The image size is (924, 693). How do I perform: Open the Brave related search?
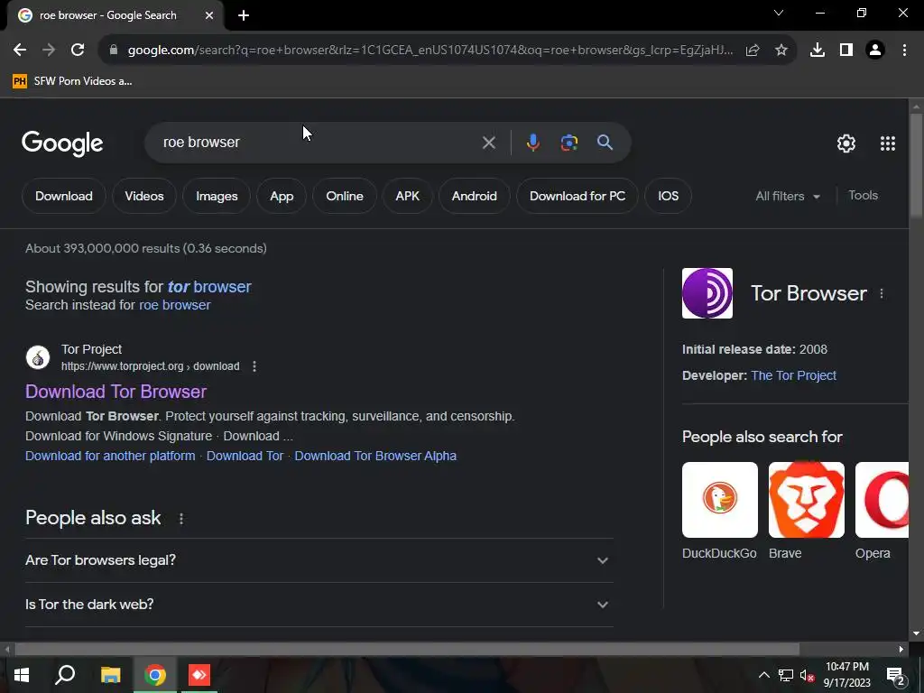(x=806, y=512)
